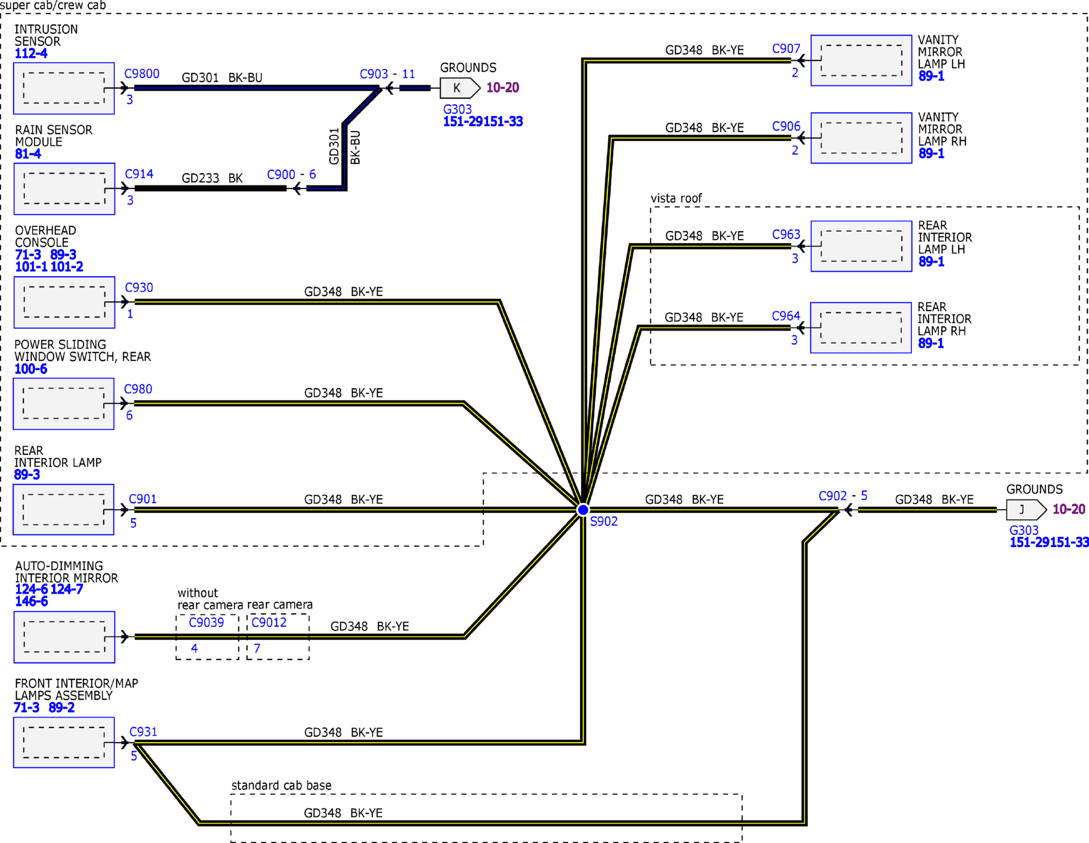The height and width of the screenshot is (843, 1089).
Task: Open the 71-3 Overhead Console reference
Action: pyautogui.click(x=28, y=255)
